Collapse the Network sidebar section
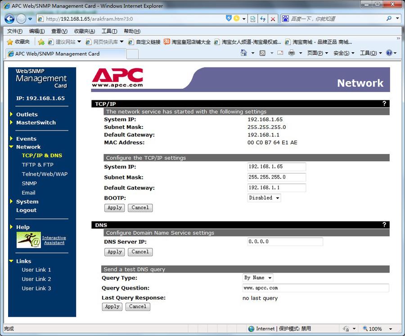The image size is (405, 336). tap(28, 147)
